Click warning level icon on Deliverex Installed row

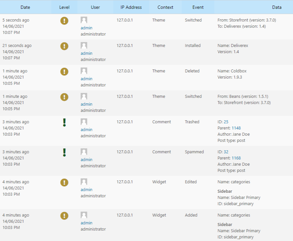coord(64,46)
